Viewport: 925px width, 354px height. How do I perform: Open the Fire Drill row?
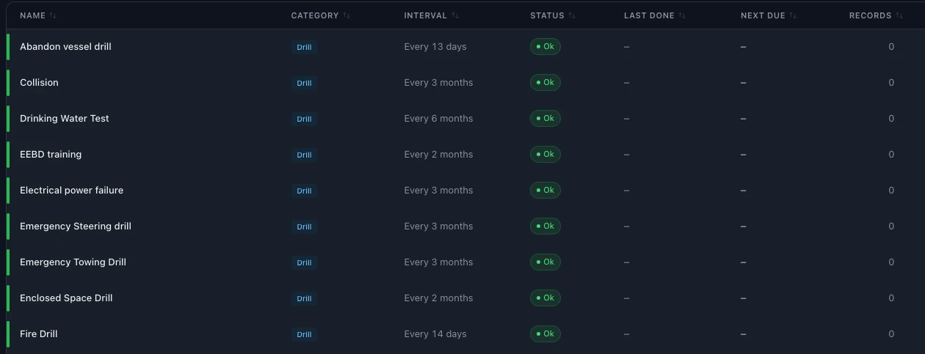(465, 334)
